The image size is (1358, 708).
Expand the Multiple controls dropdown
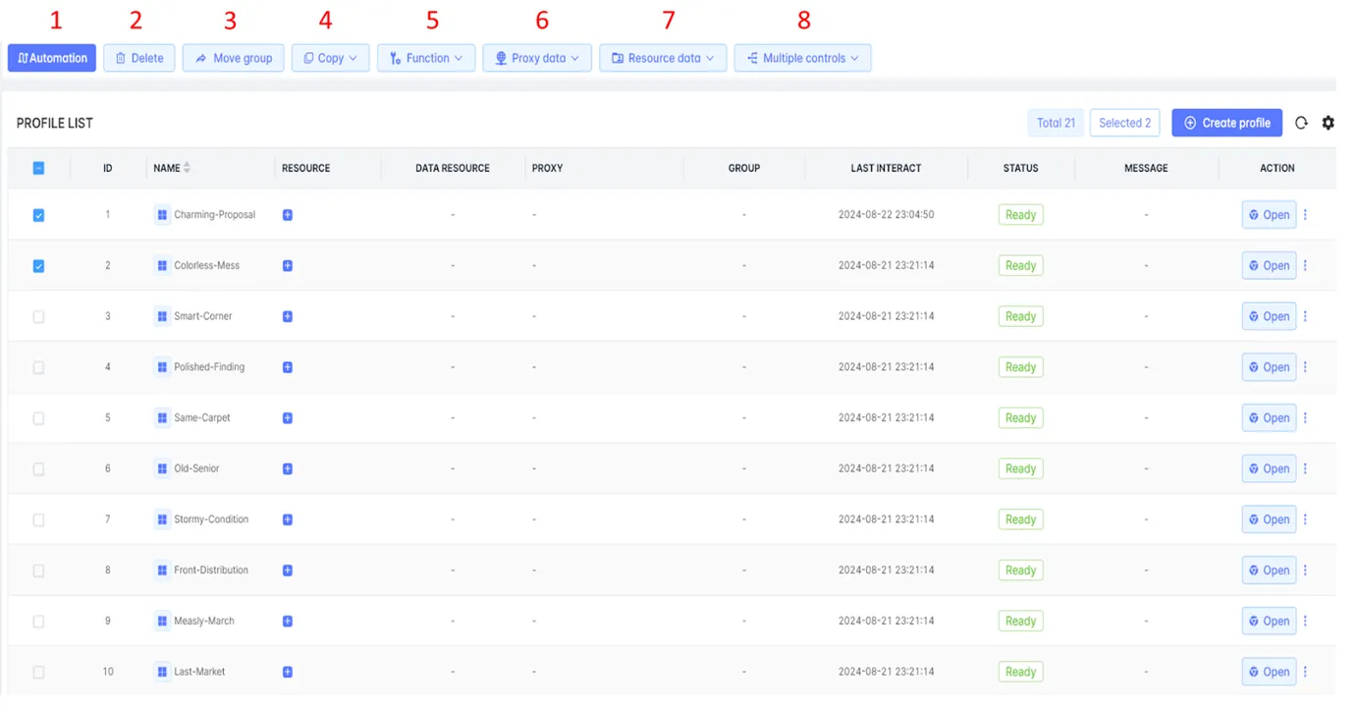[801, 58]
